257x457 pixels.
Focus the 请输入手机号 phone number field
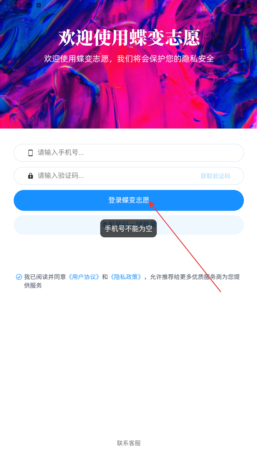129,153
